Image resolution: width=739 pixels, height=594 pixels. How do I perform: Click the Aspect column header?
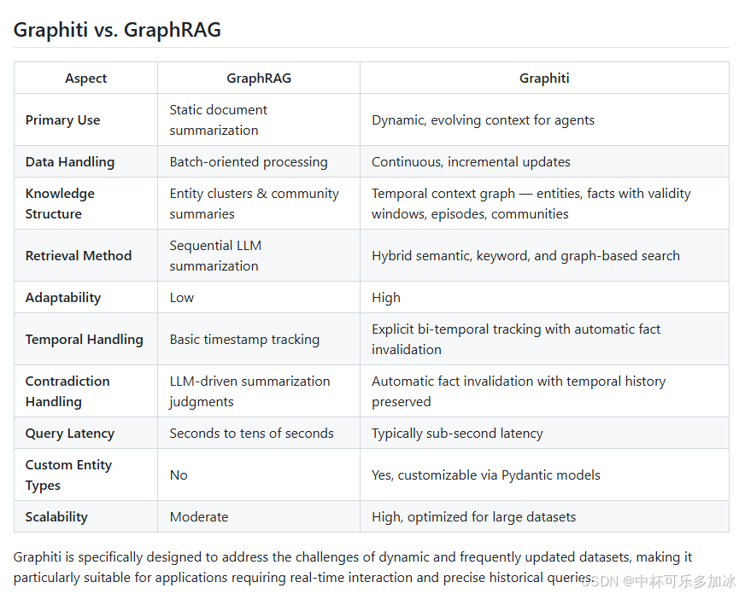click(x=85, y=78)
